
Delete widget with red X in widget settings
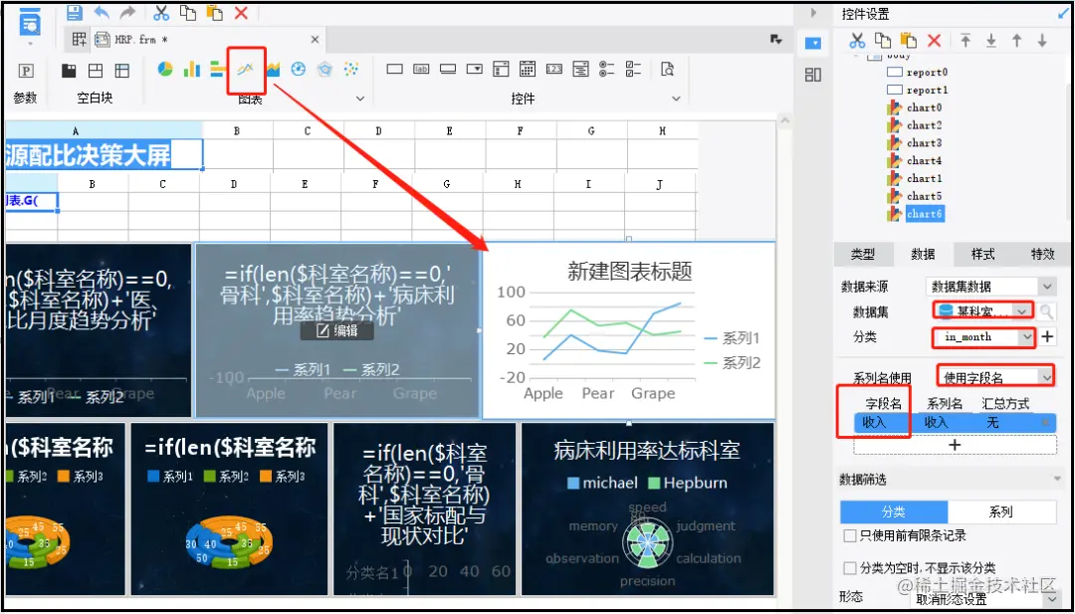pyautogui.click(x=934, y=41)
